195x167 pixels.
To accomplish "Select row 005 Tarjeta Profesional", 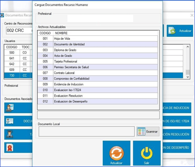I will click(97, 61).
